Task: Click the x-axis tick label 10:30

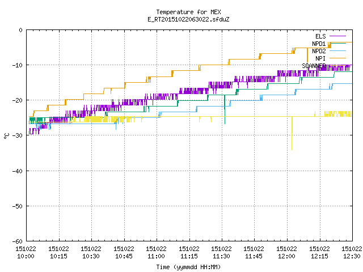Action: [x=91, y=256]
